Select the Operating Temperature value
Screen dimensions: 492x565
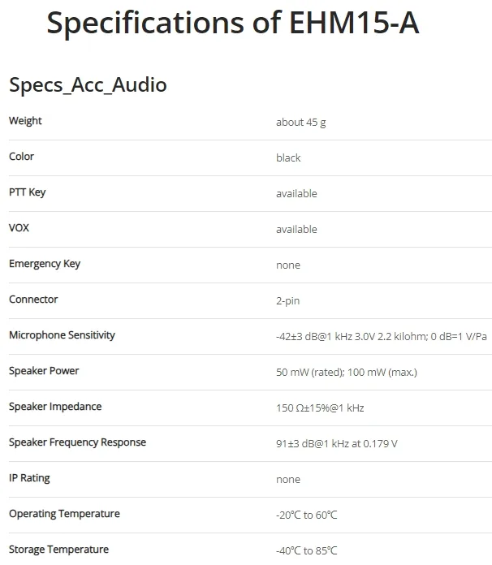307,515
